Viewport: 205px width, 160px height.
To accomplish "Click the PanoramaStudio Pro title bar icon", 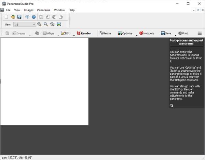I will click(4, 4).
